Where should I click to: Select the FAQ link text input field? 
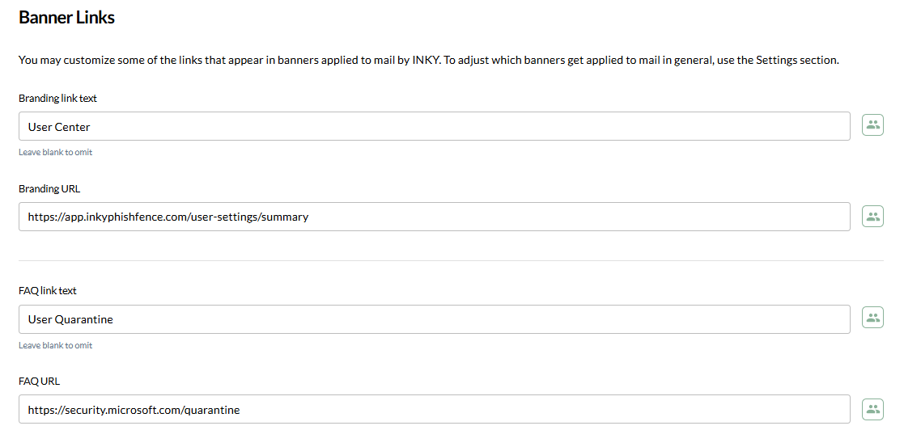pyautogui.click(x=434, y=318)
